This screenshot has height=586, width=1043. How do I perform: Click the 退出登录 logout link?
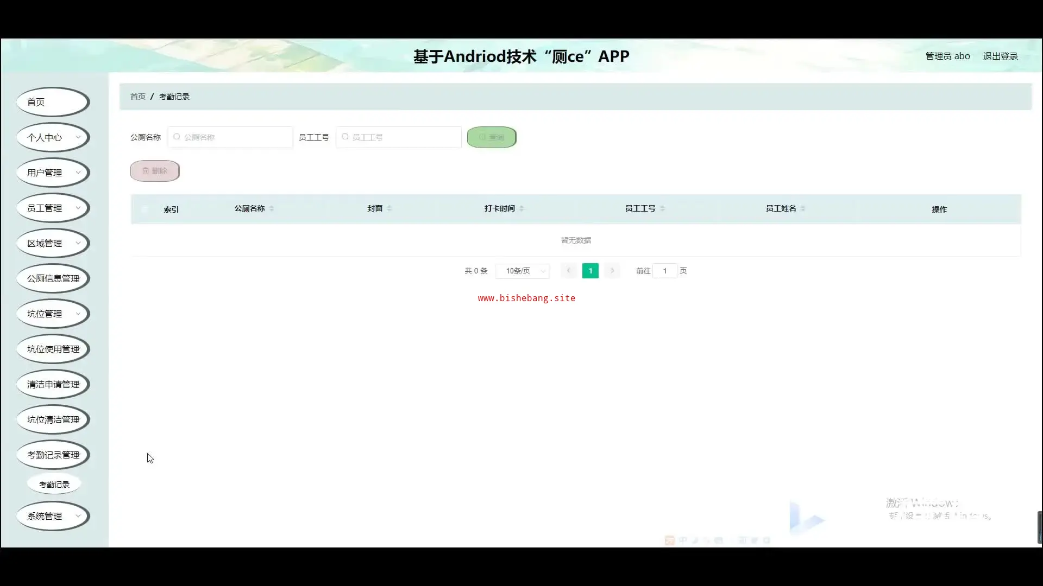[1000, 56]
